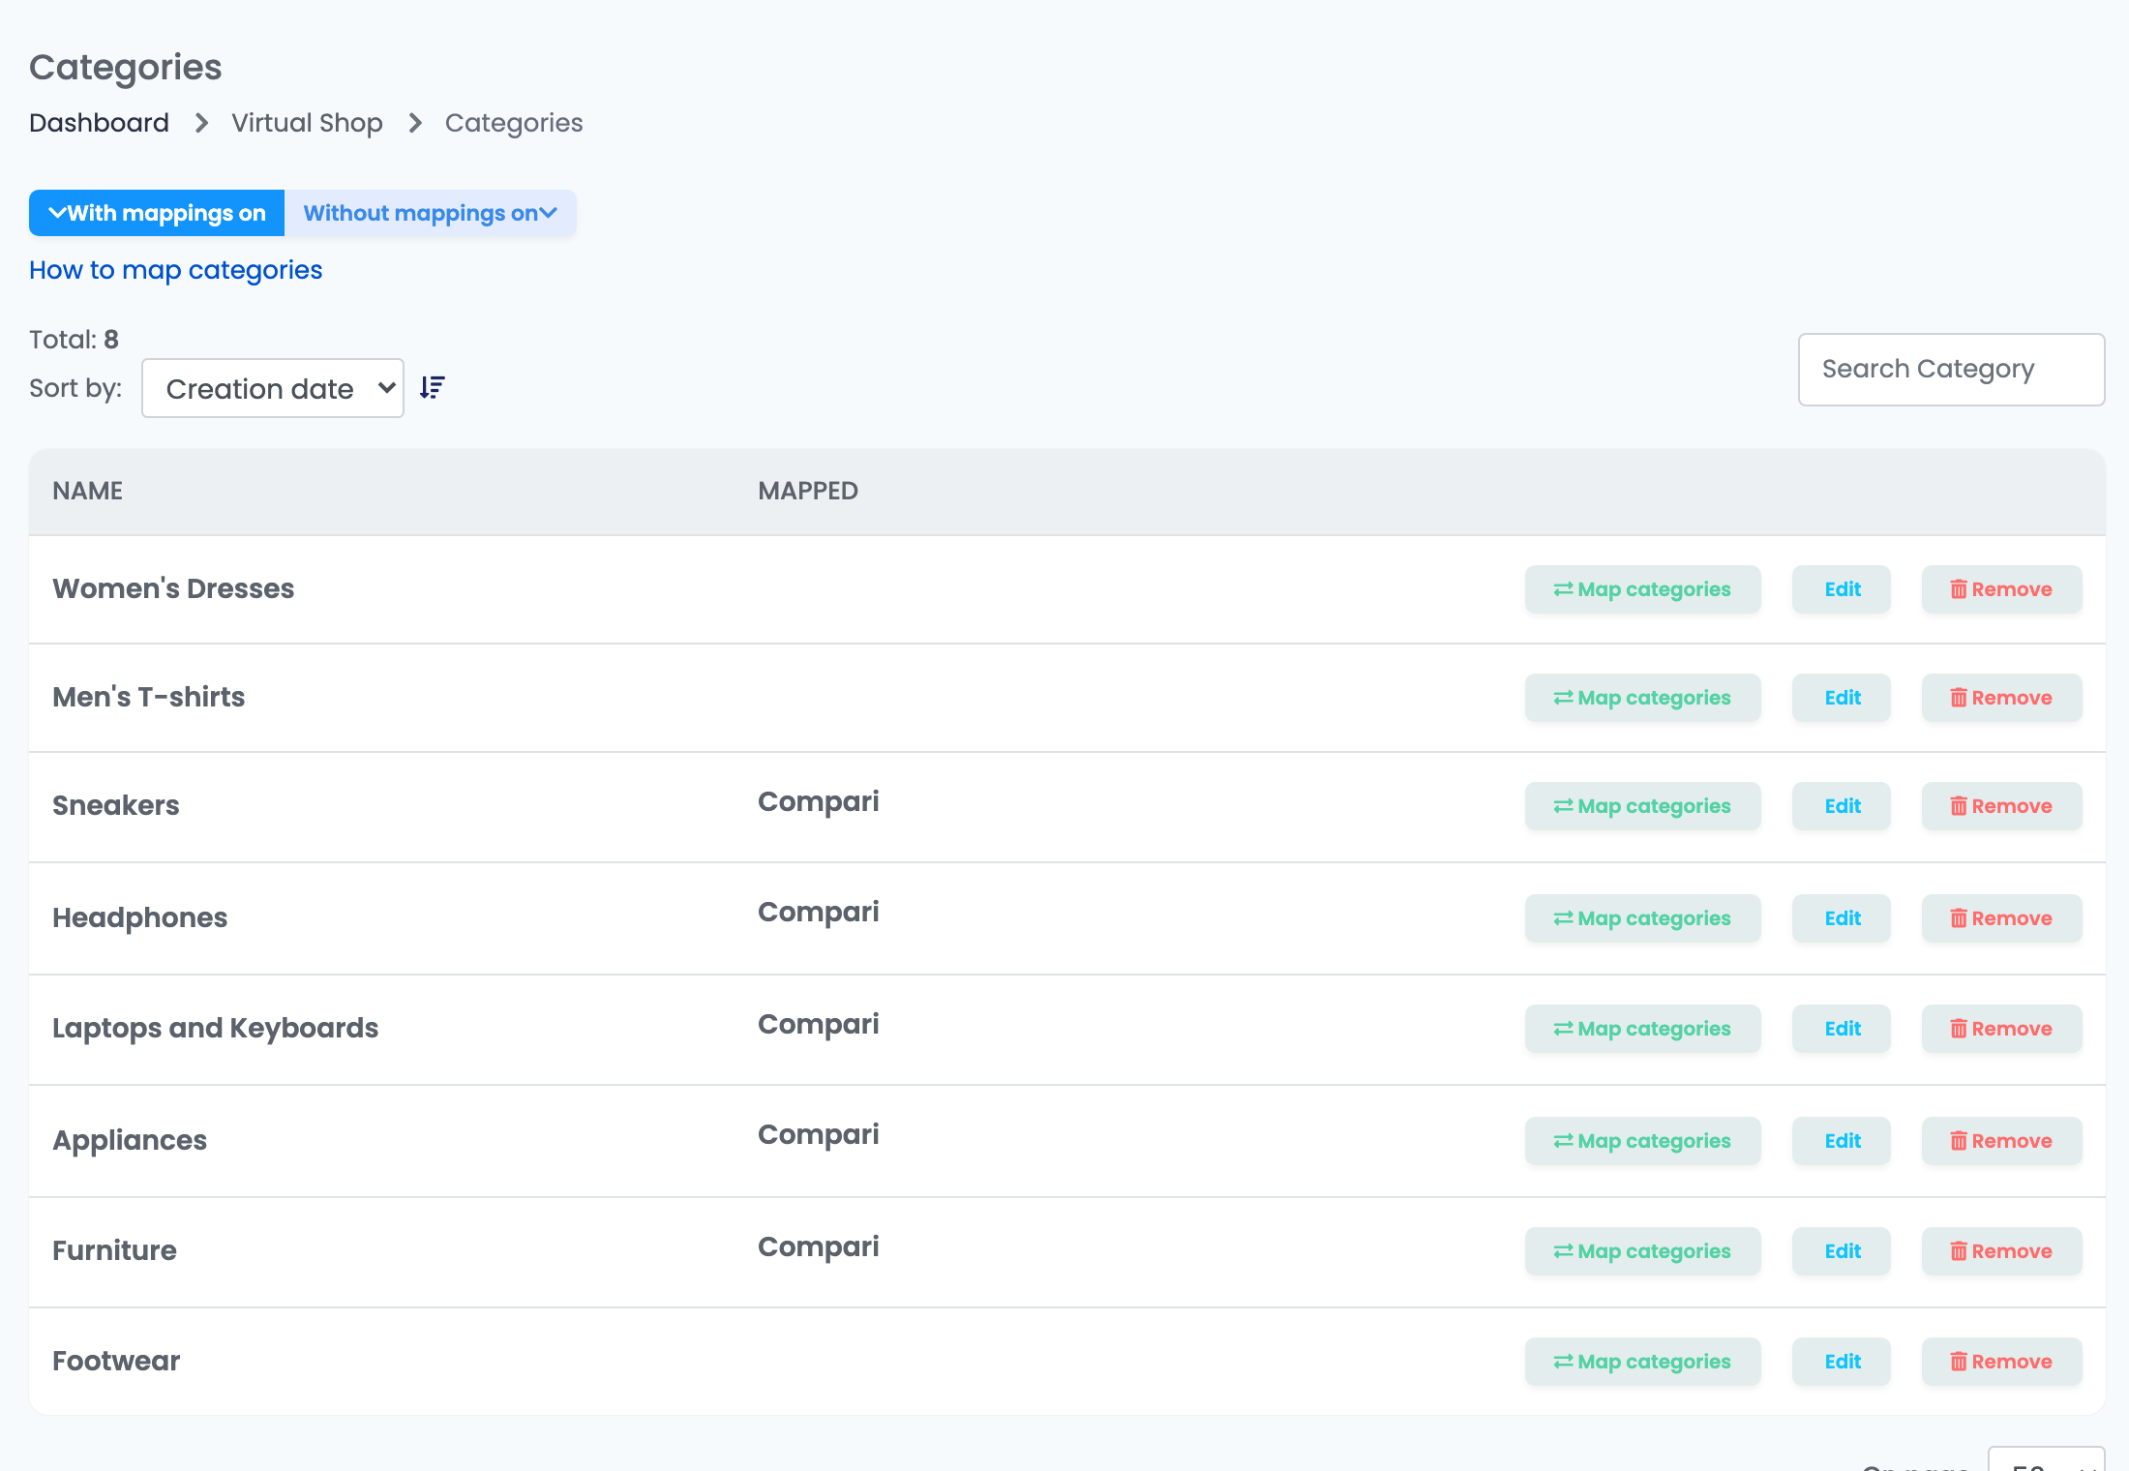Remove the Laptops and Keyboards category
The width and height of the screenshot is (2129, 1471).
click(2001, 1029)
